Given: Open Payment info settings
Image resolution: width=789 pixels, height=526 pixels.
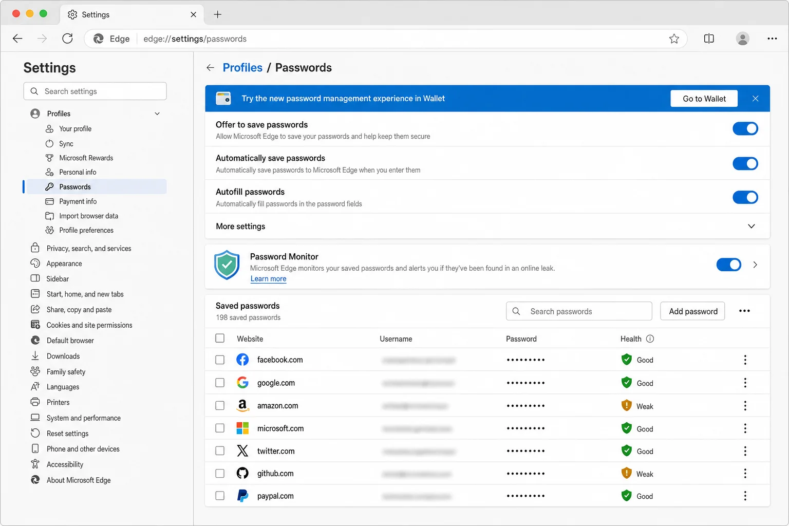Looking at the screenshot, I should (x=78, y=201).
